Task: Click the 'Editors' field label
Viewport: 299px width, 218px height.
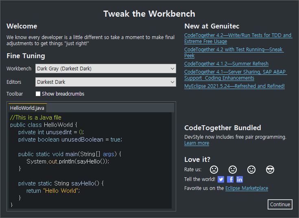Action: tap(14, 82)
